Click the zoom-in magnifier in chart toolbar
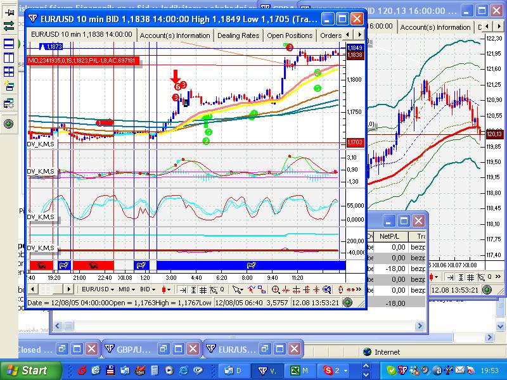507x380 pixels. tap(276, 289)
